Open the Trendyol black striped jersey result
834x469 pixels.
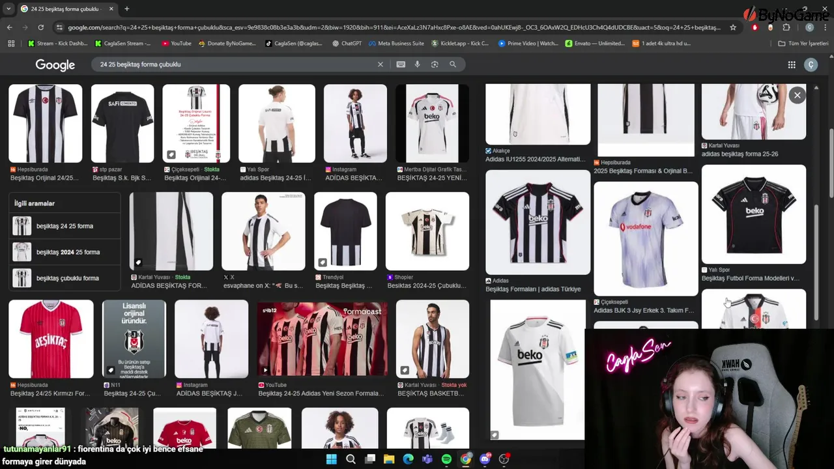click(345, 231)
